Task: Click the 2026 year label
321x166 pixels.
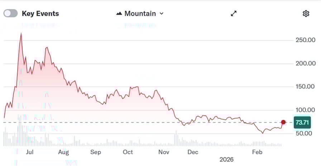Action: (x=226, y=159)
